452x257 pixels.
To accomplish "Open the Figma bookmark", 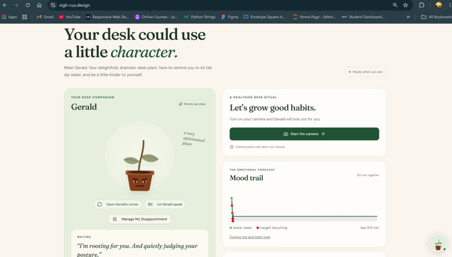I will click(x=230, y=17).
